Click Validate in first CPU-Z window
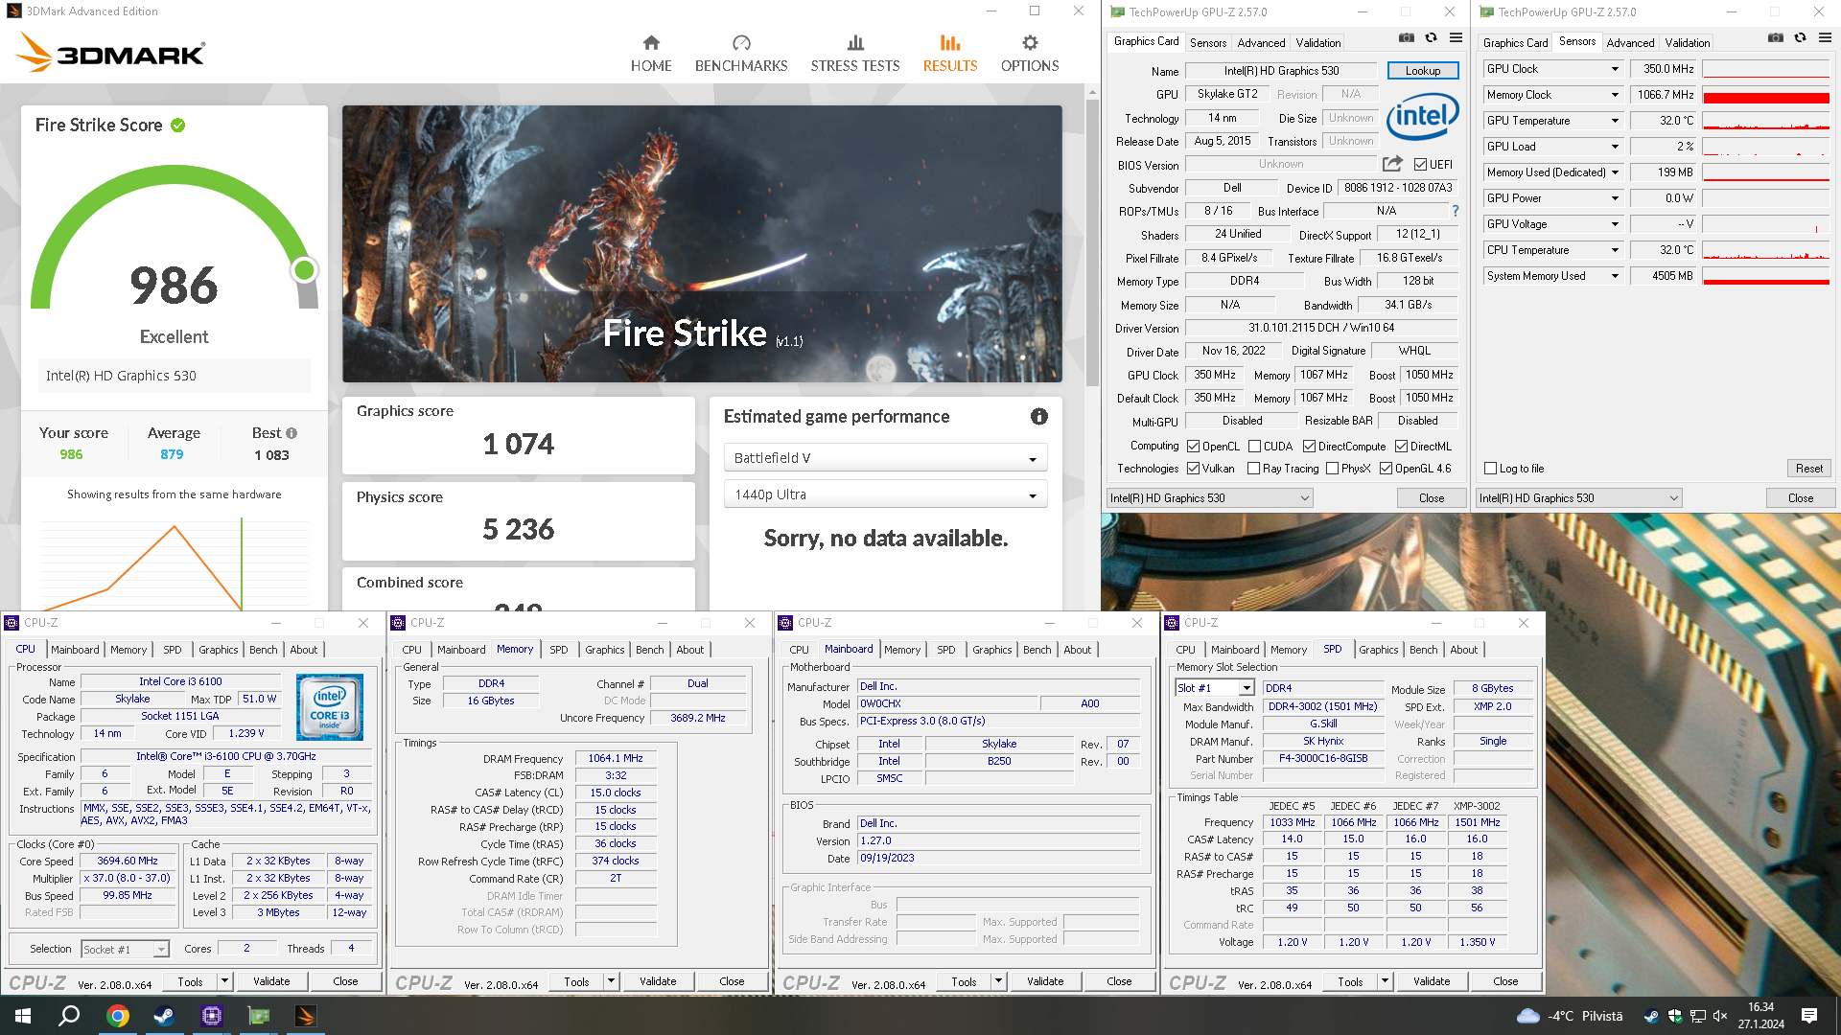 click(271, 981)
